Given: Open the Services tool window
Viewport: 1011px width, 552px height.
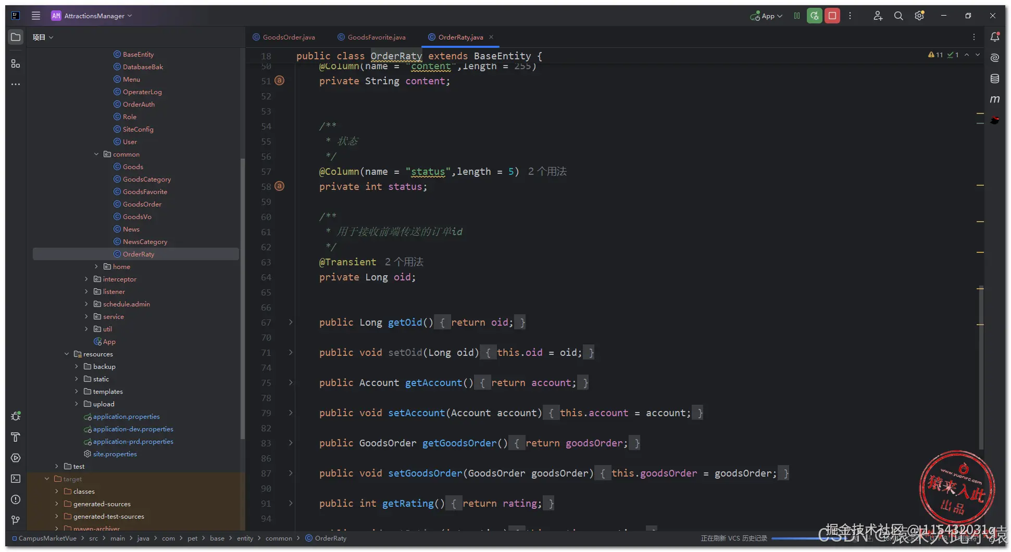Looking at the screenshot, I should (16, 458).
